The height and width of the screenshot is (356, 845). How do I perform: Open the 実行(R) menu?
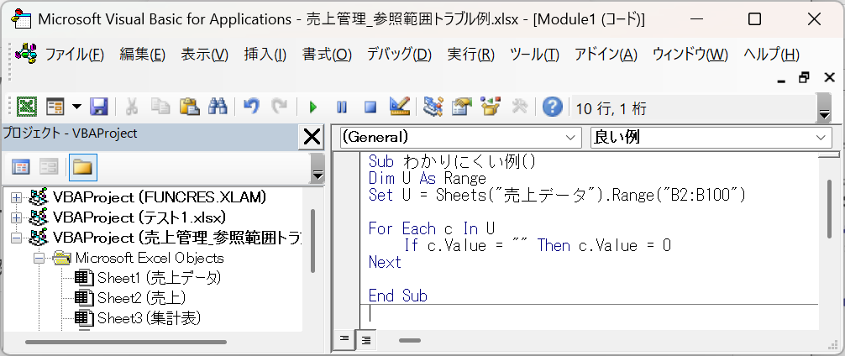click(470, 55)
